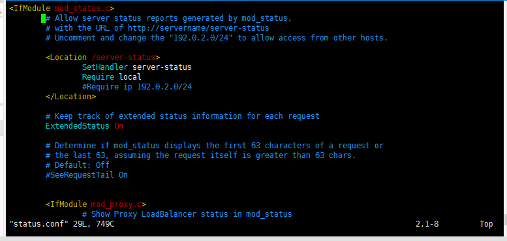Click the quoted "192.0.2.0/24" in the Uncomment line

201,38
